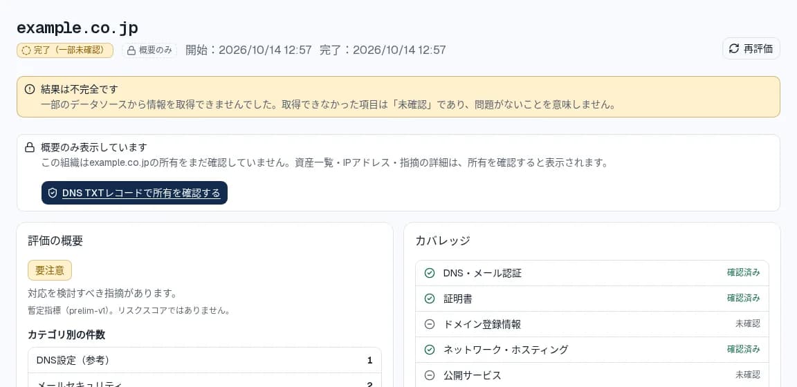Click the warning icon beside 結果は不完全です
Image resolution: width=797 pixels, height=387 pixels.
(30, 89)
